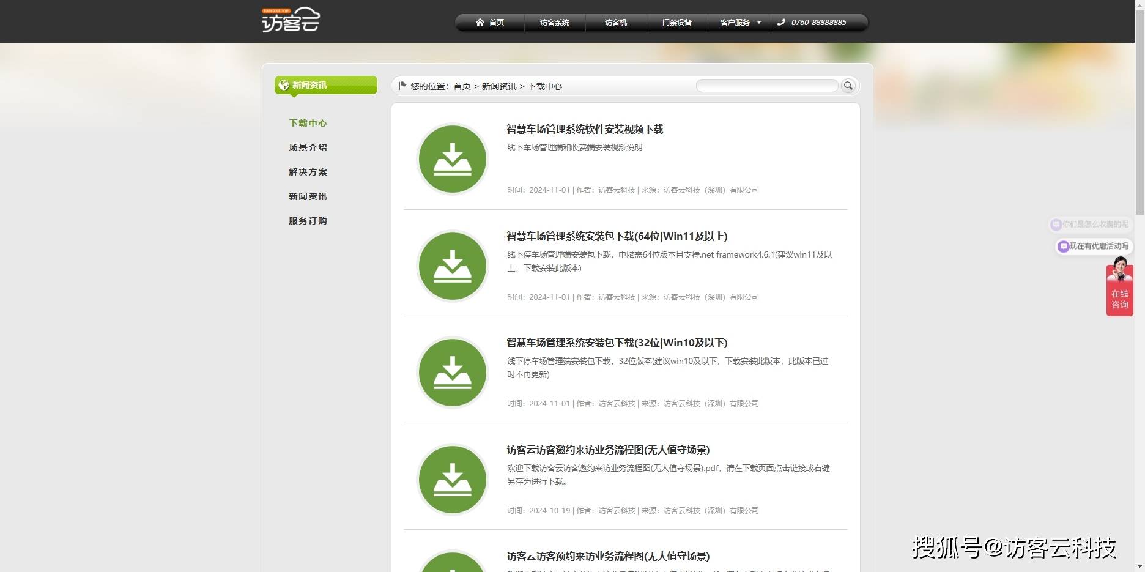The width and height of the screenshot is (1145, 572).
Task: Click the 访客云 logo in header
Action: pos(291,20)
